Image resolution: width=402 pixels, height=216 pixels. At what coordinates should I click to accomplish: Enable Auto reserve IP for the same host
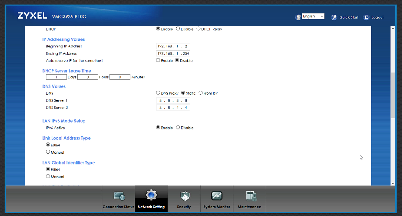click(x=158, y=60)
